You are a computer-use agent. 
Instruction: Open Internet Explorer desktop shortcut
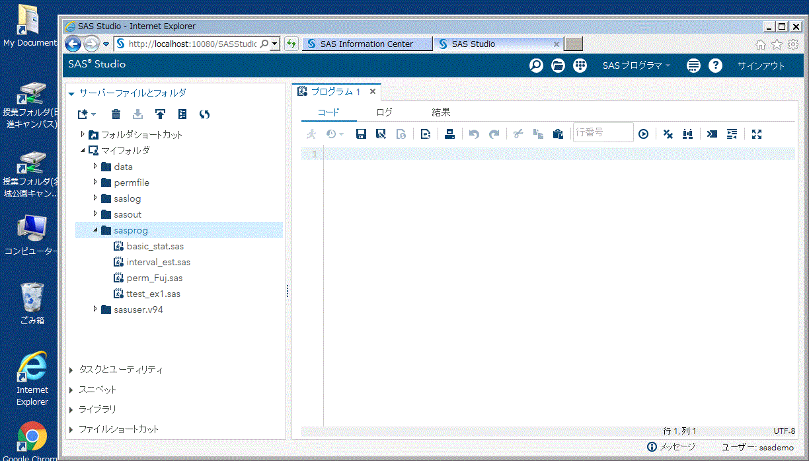point(32,380)
